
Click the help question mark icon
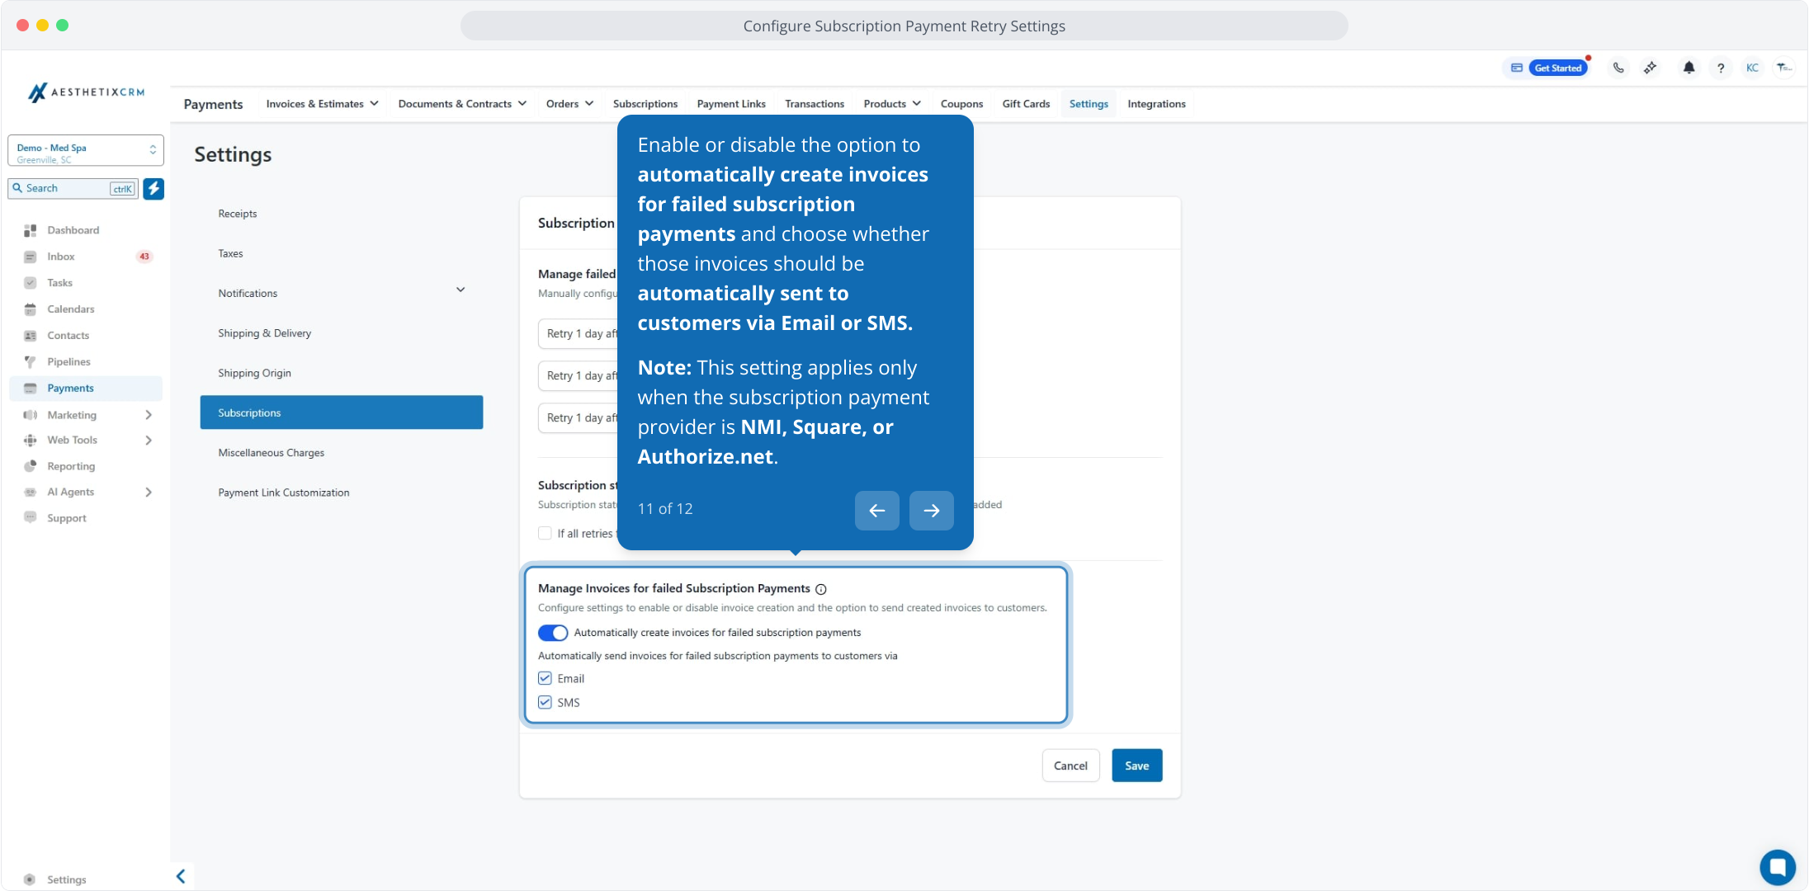coord(1721,68)
